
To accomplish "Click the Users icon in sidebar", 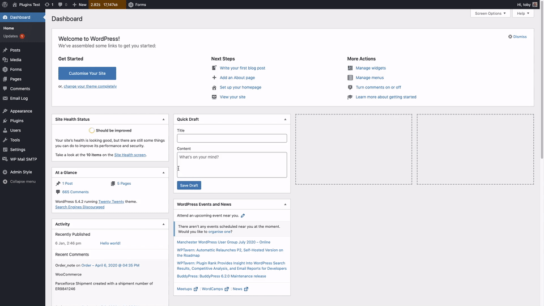I will tap(5, 130).
